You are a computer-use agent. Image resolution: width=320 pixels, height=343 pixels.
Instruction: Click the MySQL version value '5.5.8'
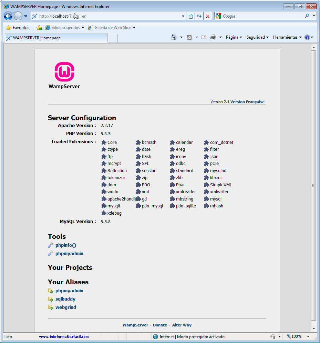pyautogui.click(x=105, y=222)
